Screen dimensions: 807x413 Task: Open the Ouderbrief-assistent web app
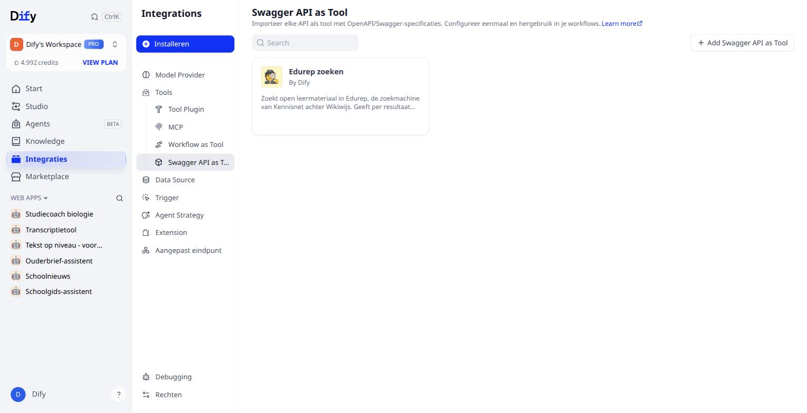(x=66, y=261)
